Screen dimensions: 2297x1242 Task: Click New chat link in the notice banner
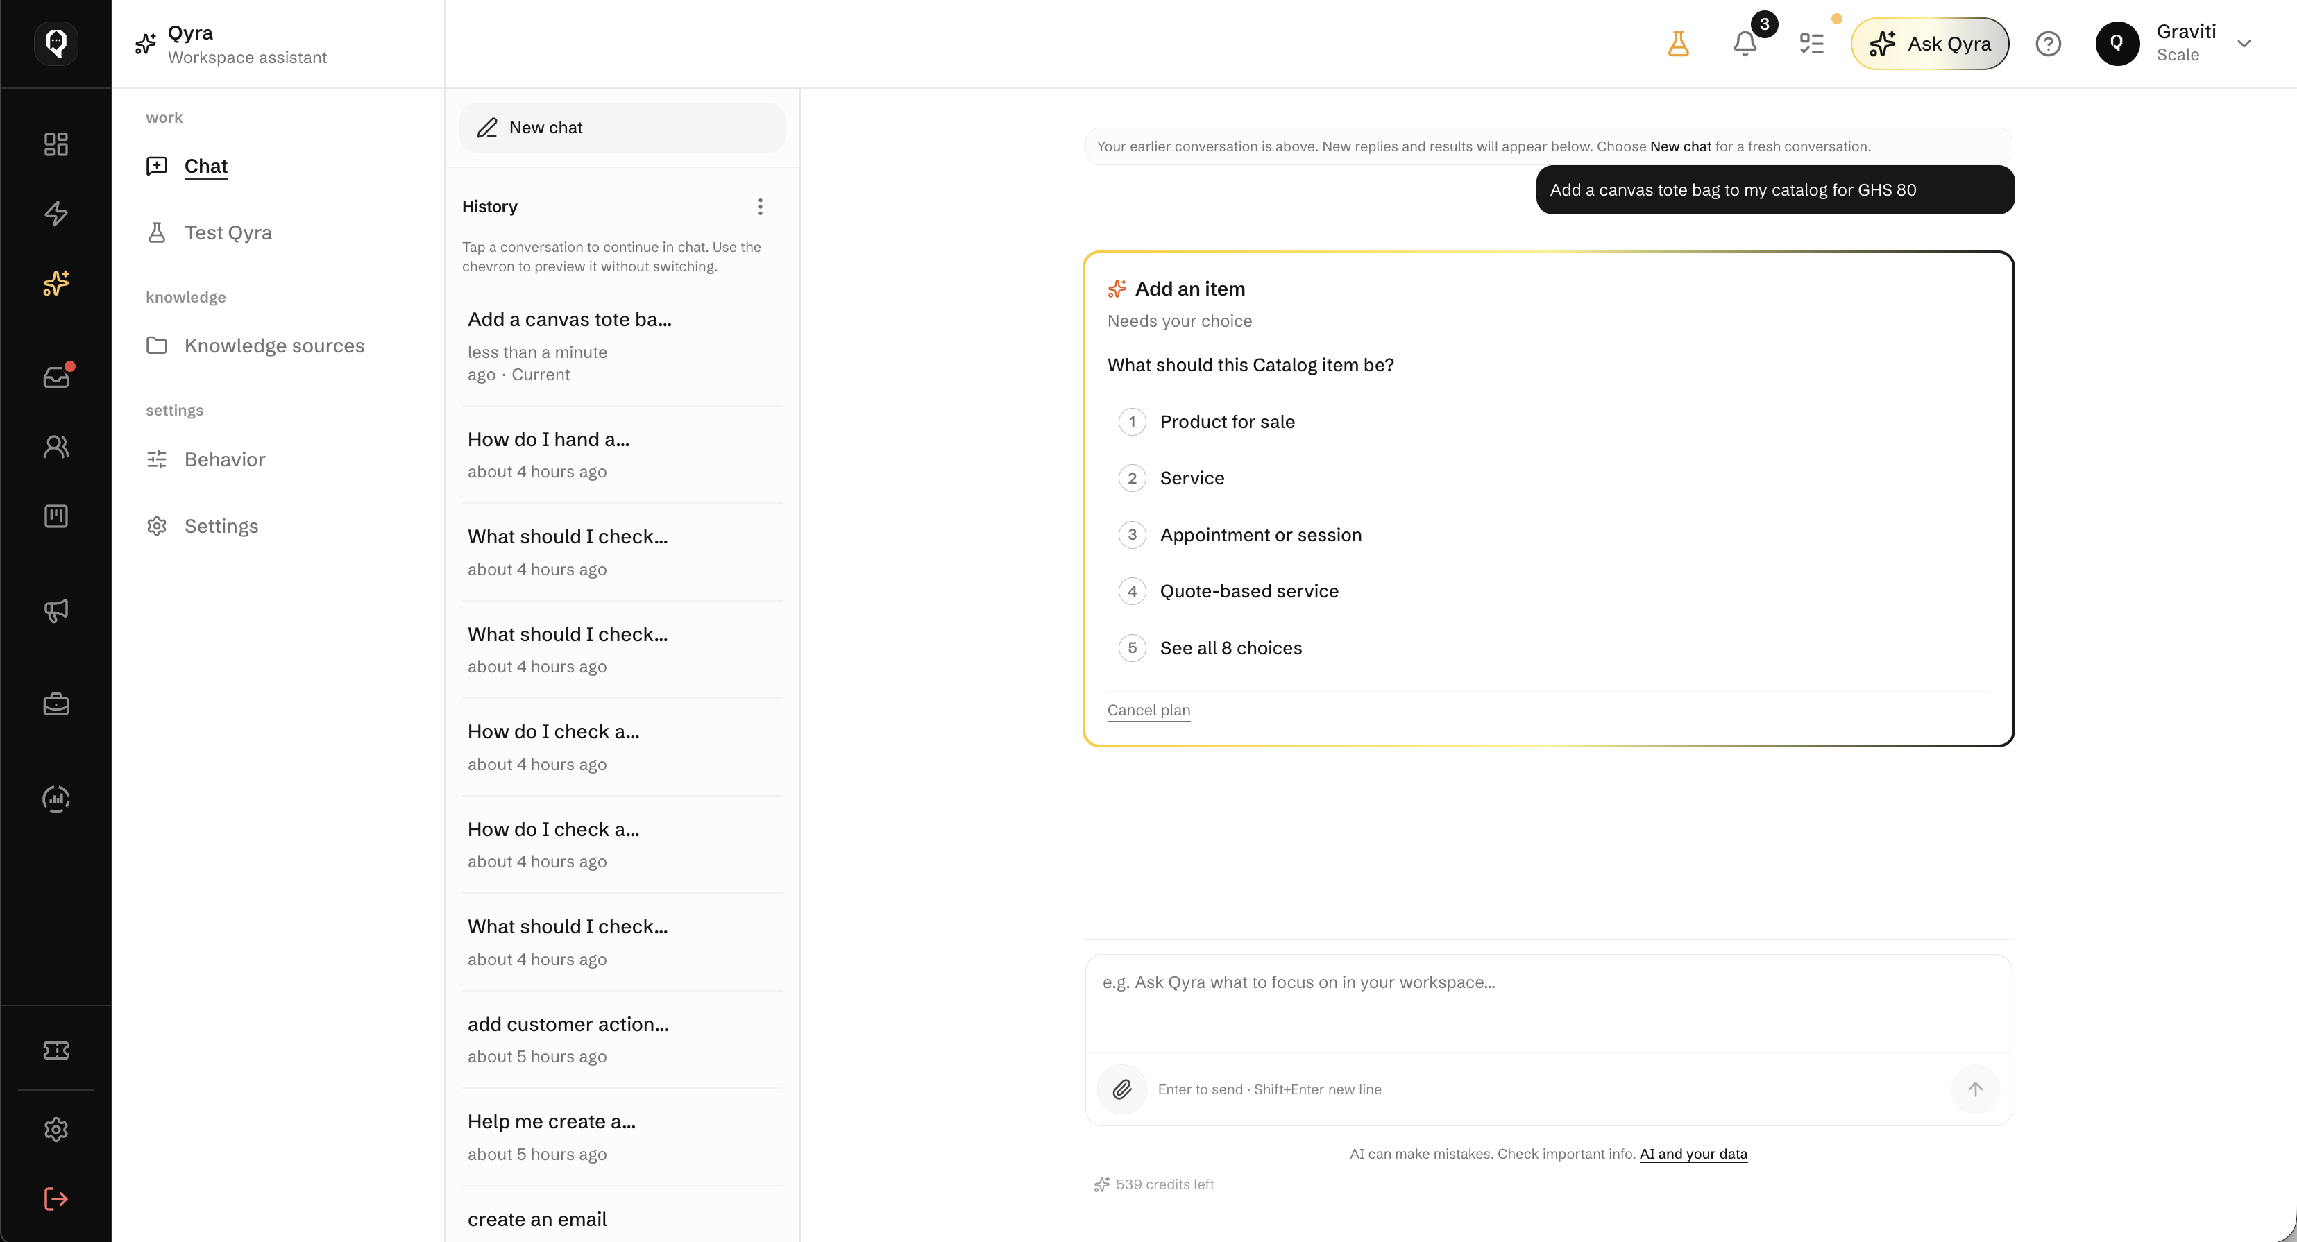[x=1681, y=146]
